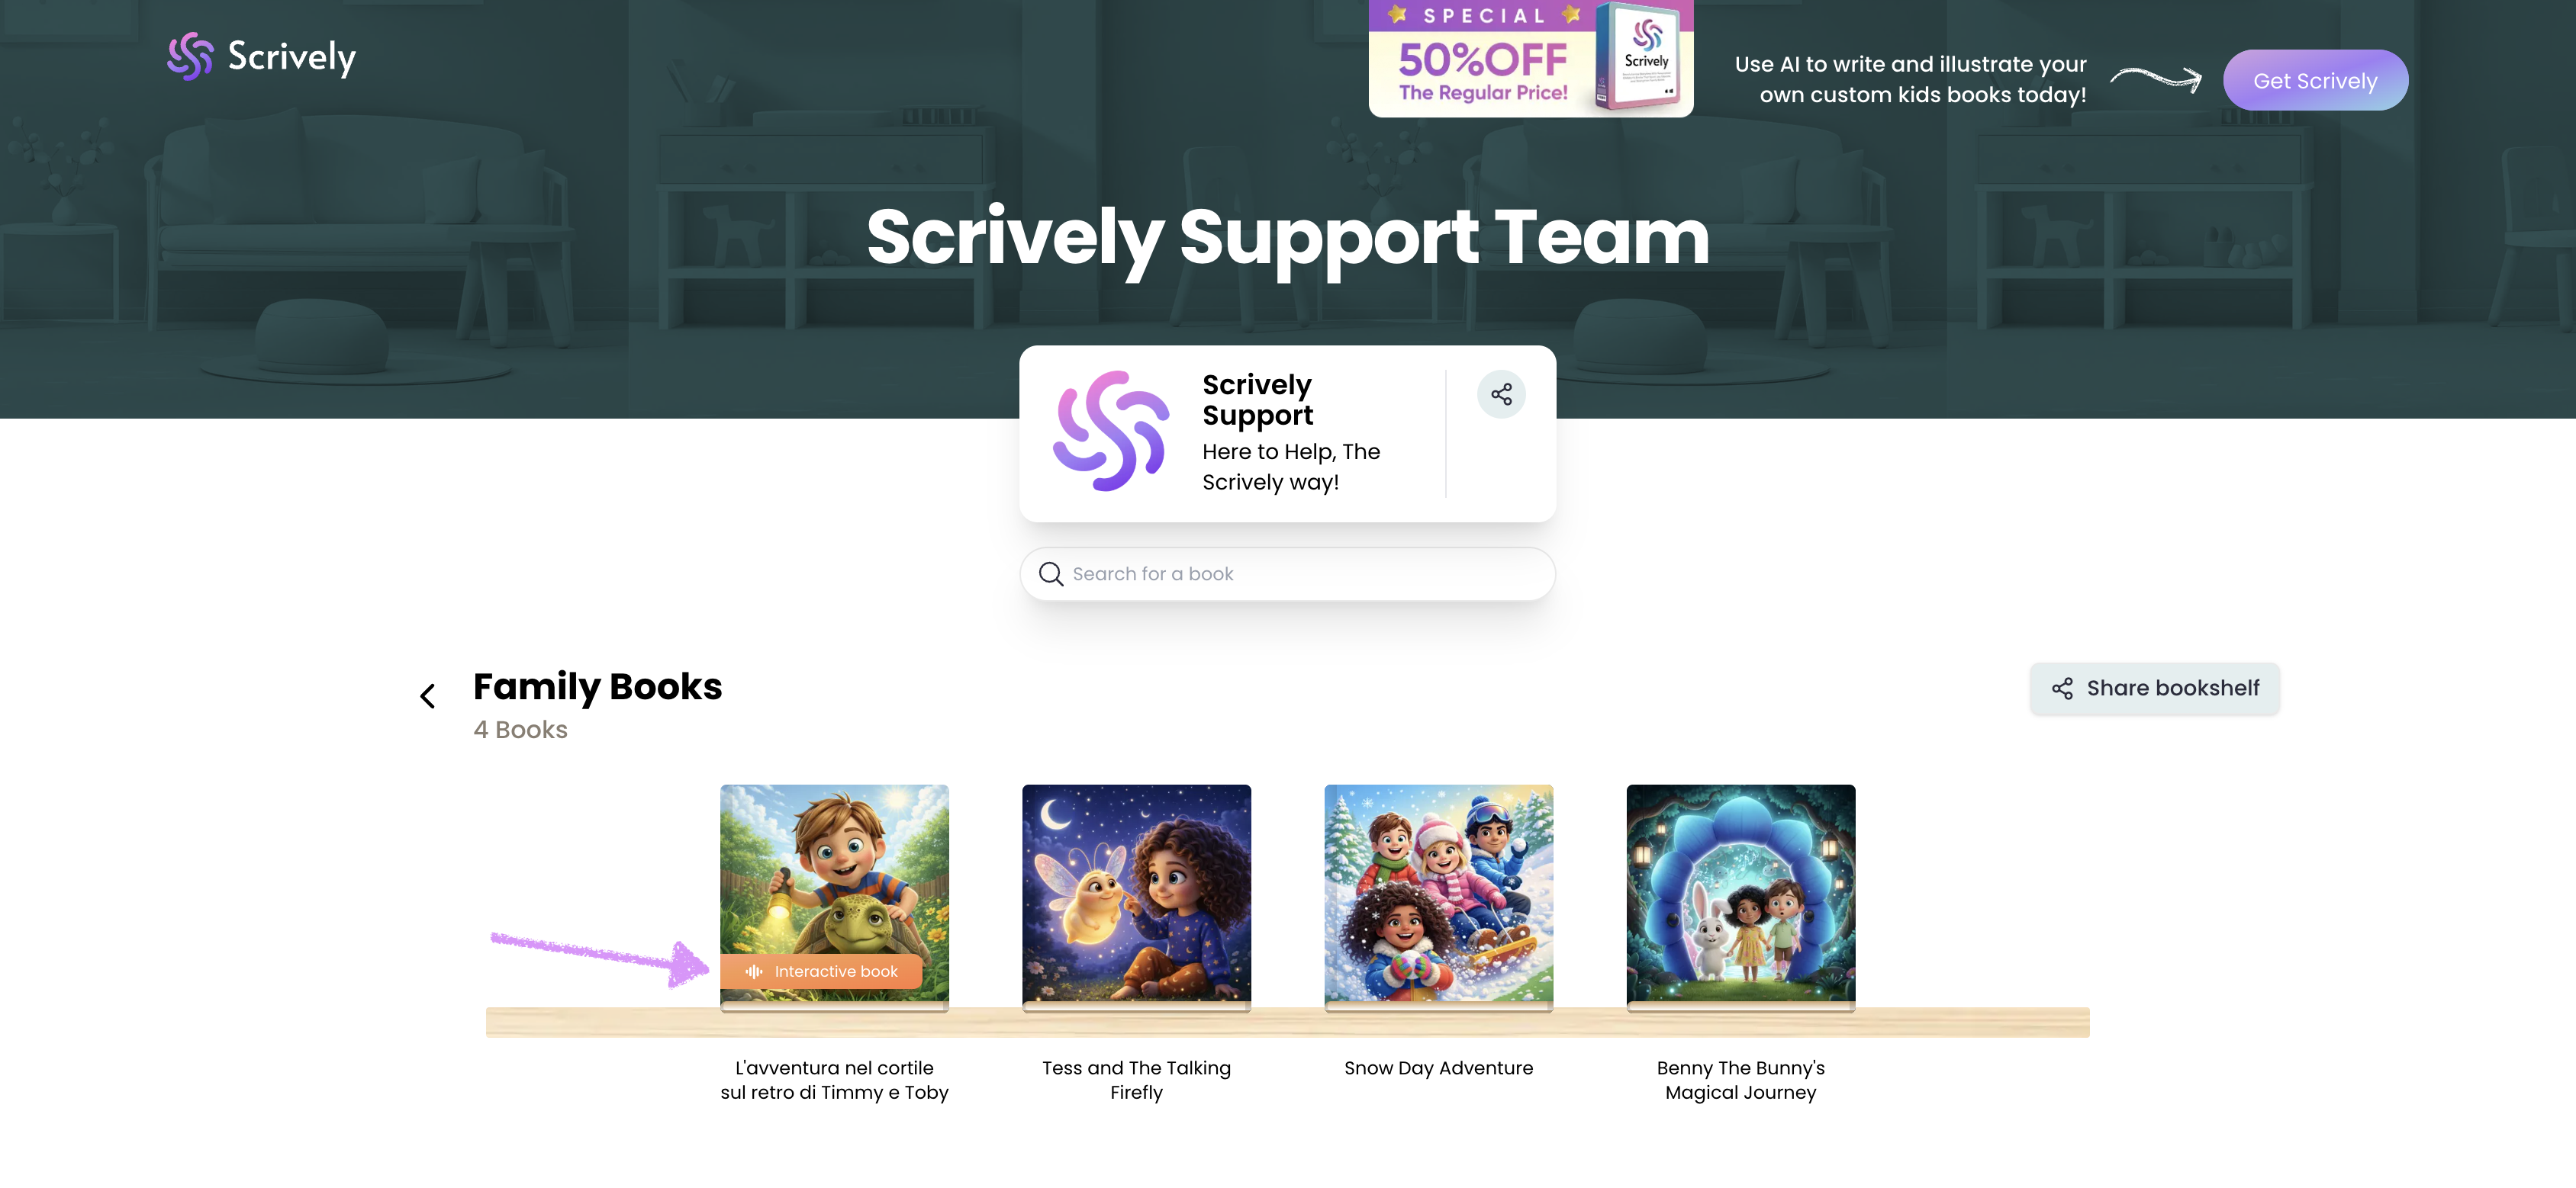Click the search magnifier icon

pyautogui.click(x=1050, y=573)
